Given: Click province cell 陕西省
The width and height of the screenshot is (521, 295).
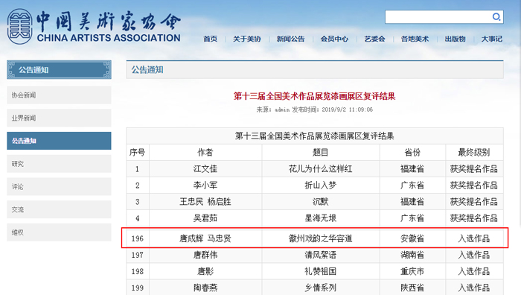Looking at the screenshot, I should pos(412,288).
